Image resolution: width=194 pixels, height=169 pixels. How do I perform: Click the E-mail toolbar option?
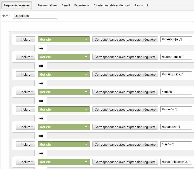click(x=66, y=5)
